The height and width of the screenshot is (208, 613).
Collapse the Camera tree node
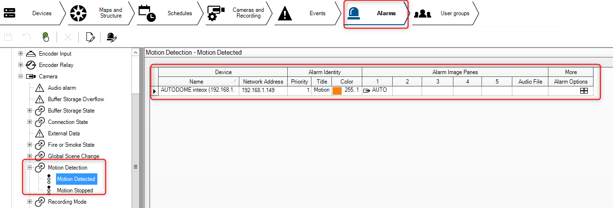pyautogui.click(x=20, y=76)
